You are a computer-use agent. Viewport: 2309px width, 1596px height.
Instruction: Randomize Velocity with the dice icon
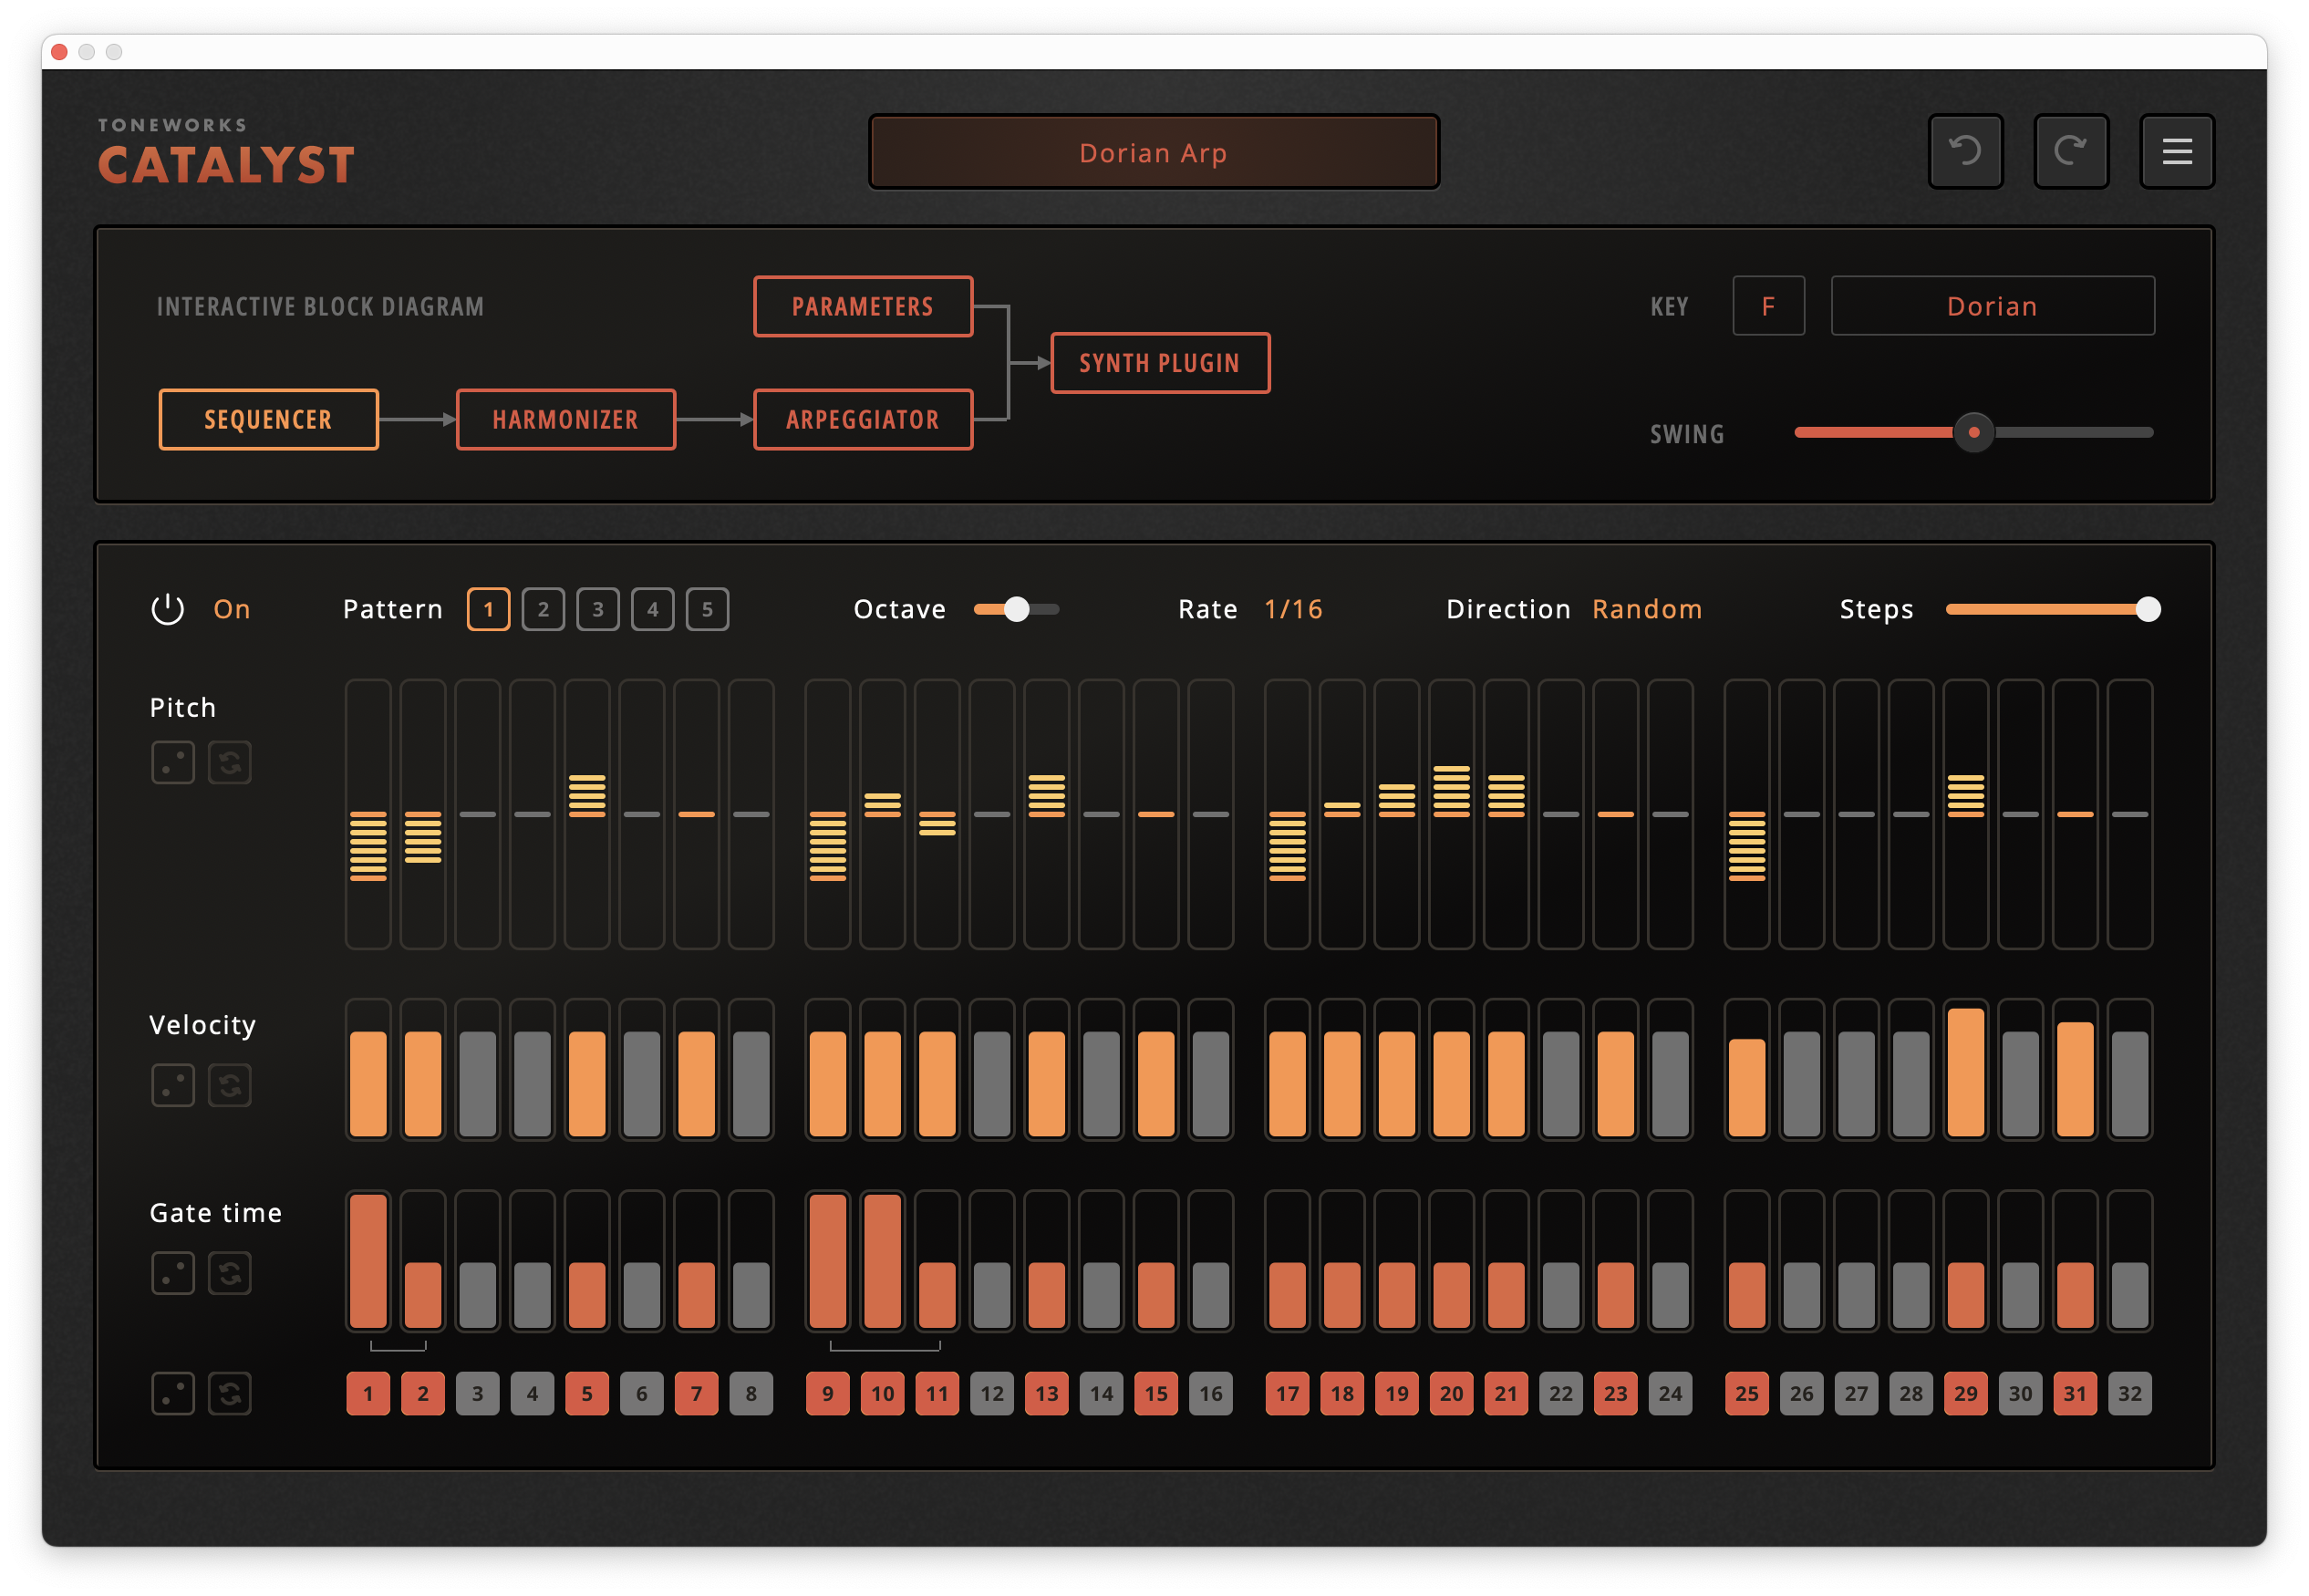pos(173,1084)
